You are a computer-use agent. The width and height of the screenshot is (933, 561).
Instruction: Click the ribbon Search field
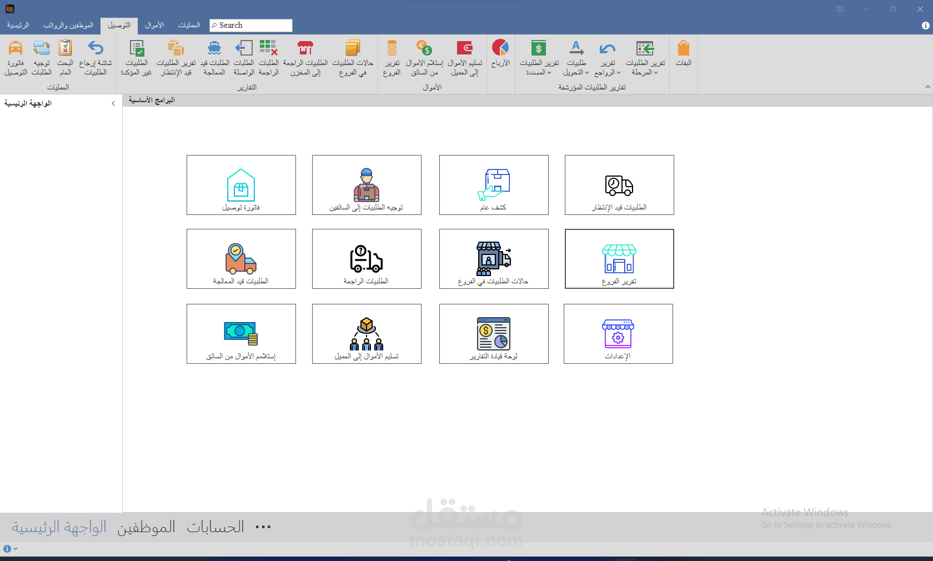click(x=251, y=25)
